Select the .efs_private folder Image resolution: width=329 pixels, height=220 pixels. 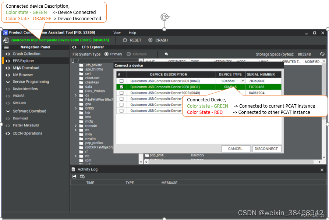coord(93,65)
